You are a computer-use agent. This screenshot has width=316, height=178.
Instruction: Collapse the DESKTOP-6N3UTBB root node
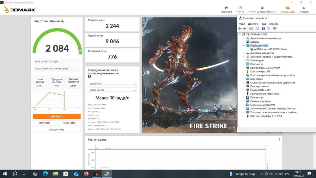coord(240,34)
